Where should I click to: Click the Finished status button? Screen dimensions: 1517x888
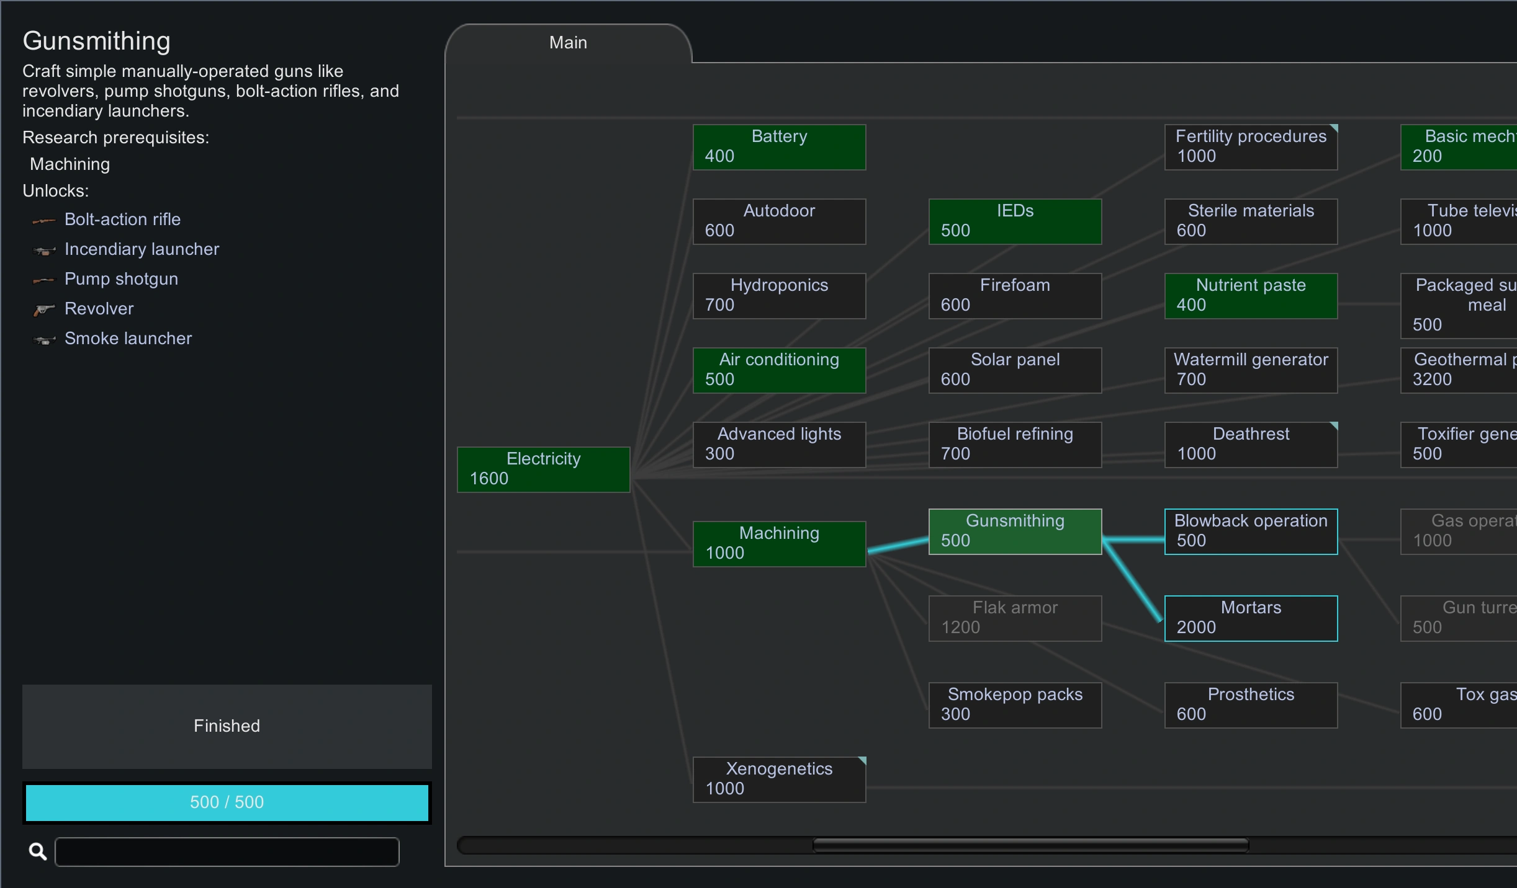pos(227,726)
